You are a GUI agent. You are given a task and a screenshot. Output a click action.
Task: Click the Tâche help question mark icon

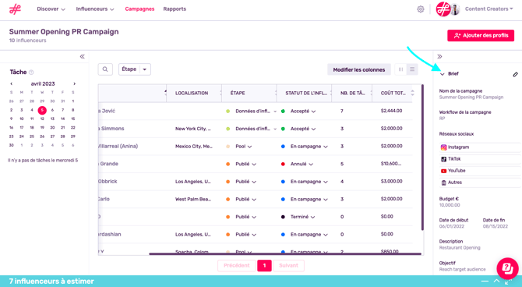[x=31, y=73]
